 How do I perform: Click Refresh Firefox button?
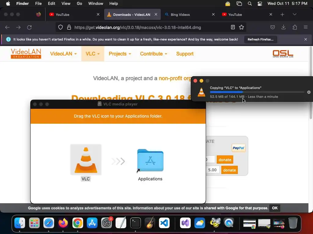tap(260, 39)
